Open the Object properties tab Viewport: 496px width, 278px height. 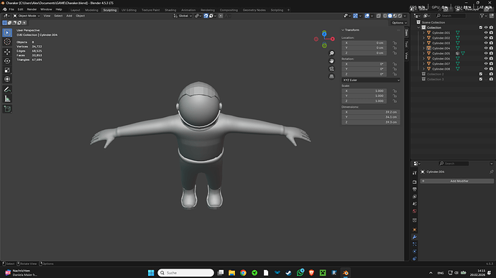(414, 230)
